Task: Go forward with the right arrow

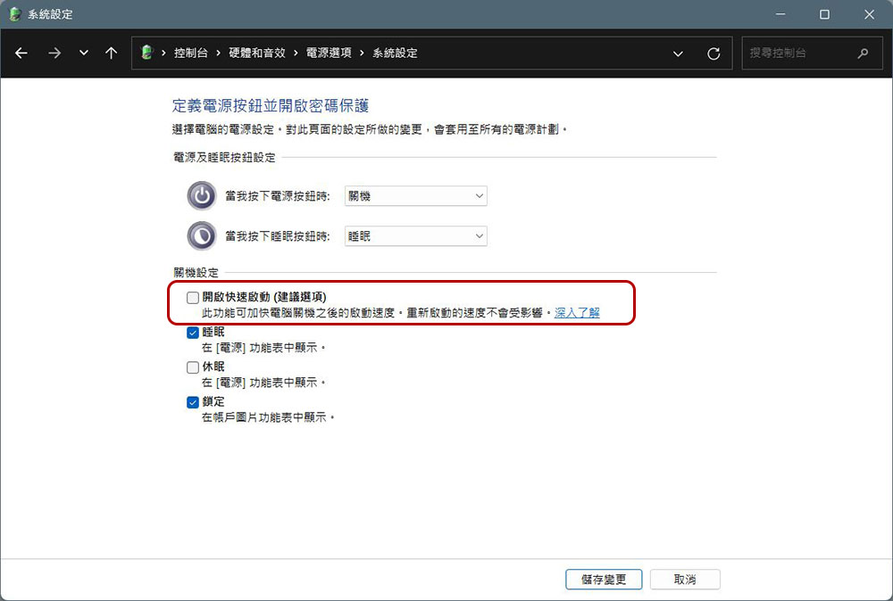Action: (x=54, y=53)
